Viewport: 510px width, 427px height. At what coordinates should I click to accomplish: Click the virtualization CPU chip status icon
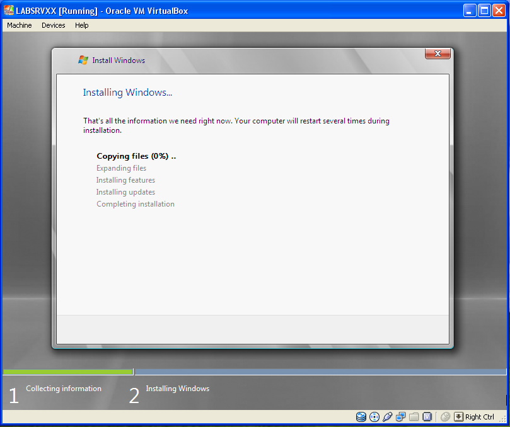click(427, 416)
